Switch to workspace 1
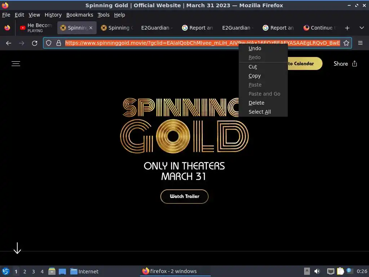The height and width of the screenshot is (277, 369). coord(16,272)
